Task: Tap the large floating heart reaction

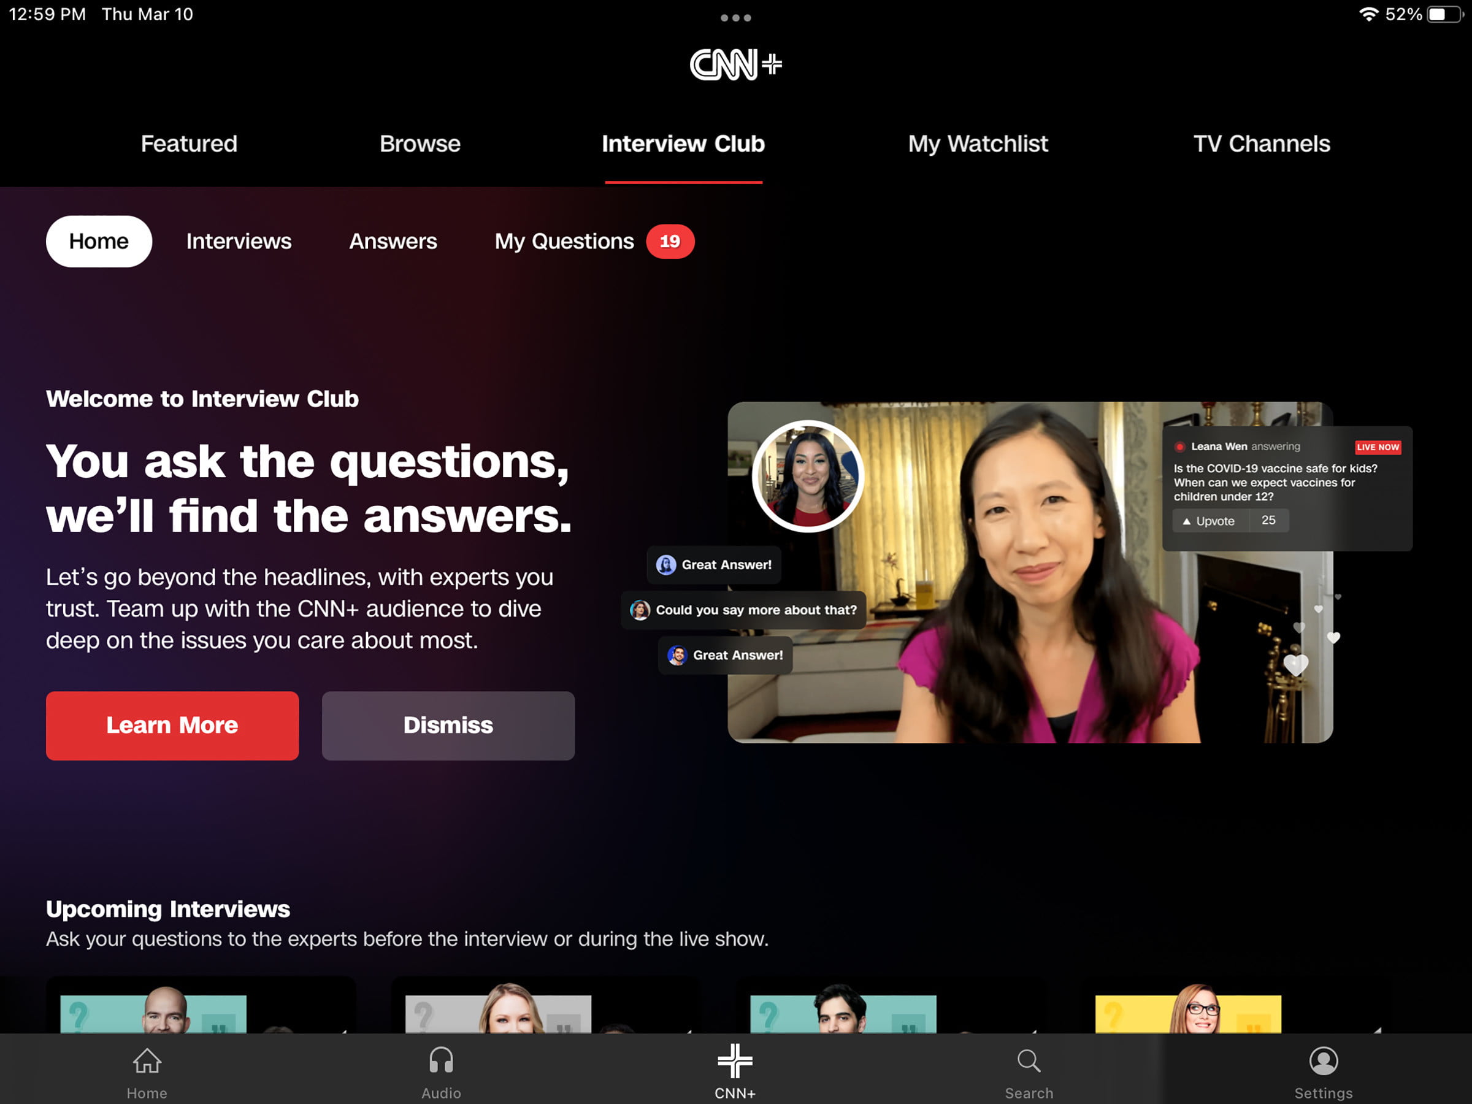Action: 1295,664
